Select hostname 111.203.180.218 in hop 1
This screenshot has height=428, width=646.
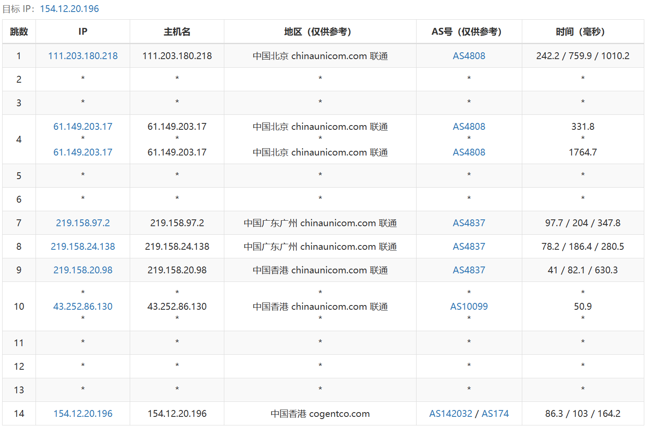click(177, 56)
